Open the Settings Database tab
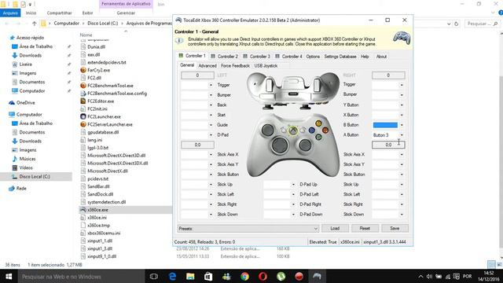 tap(340, 57)
